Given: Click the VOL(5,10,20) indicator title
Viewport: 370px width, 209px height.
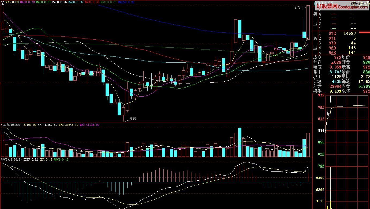Looking at the screenshot, I should pos(11,125).
